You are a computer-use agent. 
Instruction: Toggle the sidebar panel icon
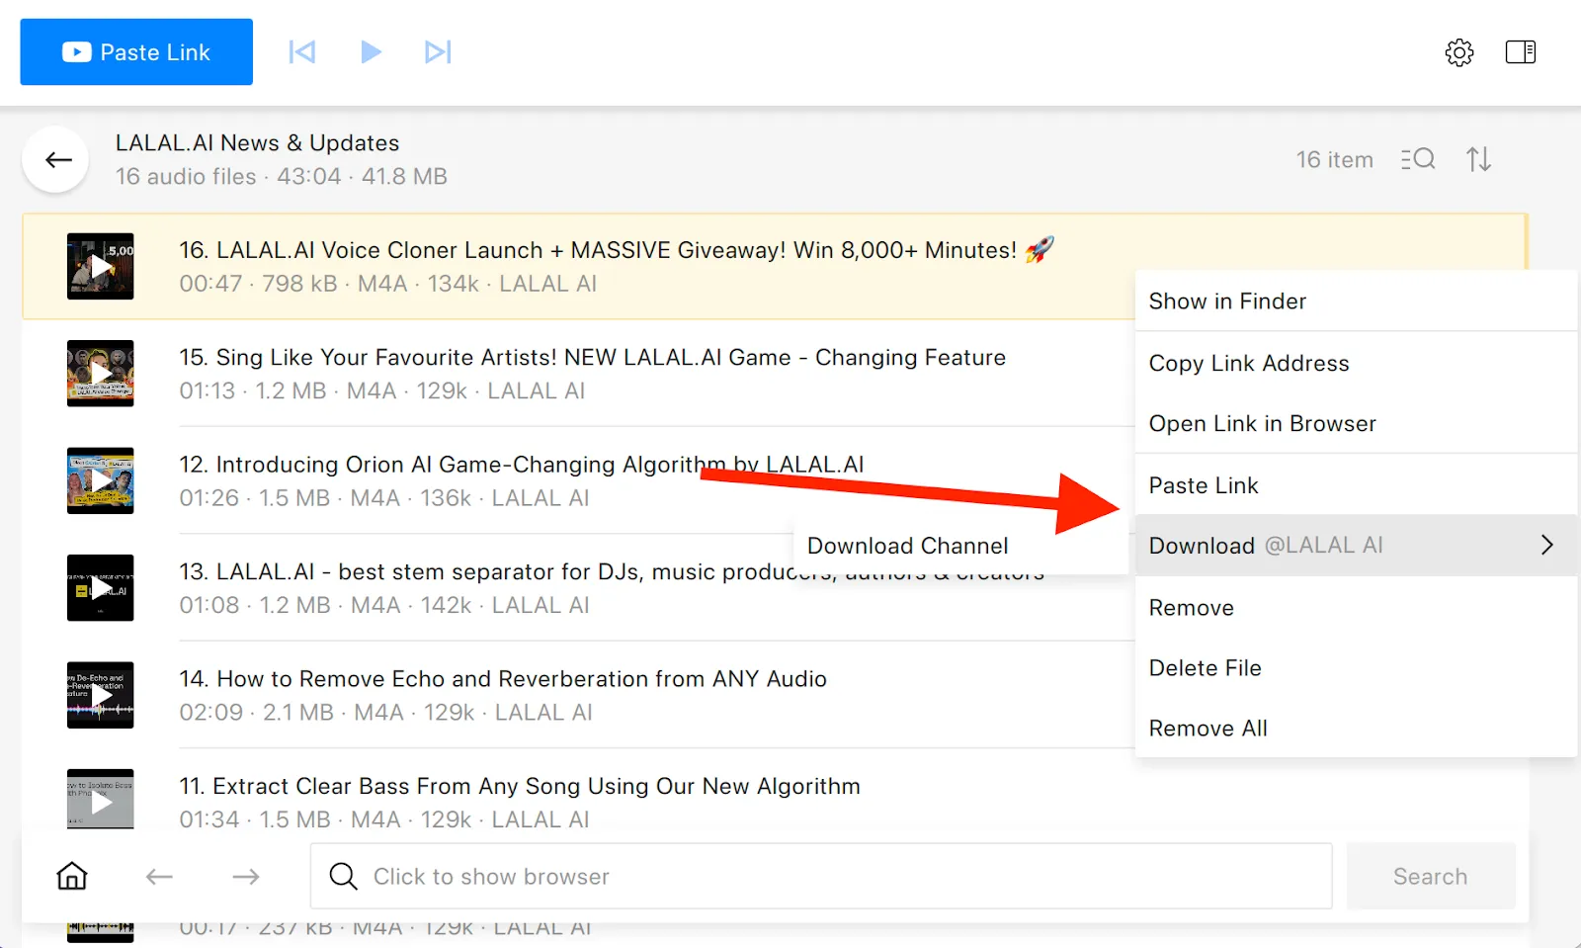point(1521,52)
